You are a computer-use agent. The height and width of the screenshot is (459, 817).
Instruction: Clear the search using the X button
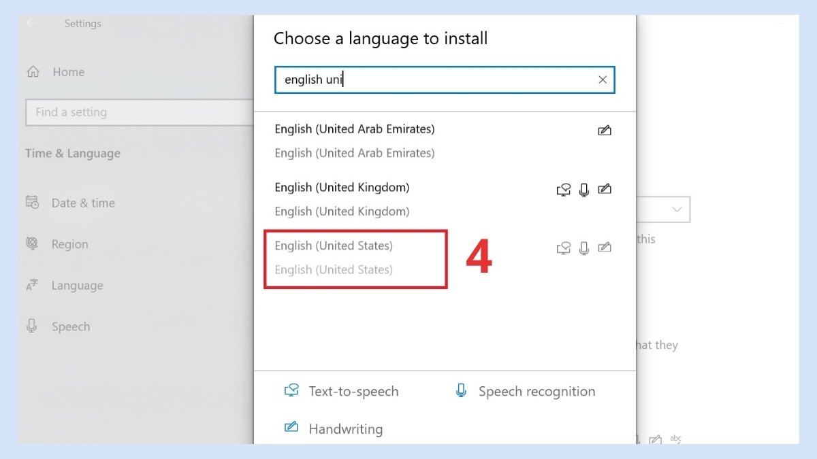pos(603,80)
